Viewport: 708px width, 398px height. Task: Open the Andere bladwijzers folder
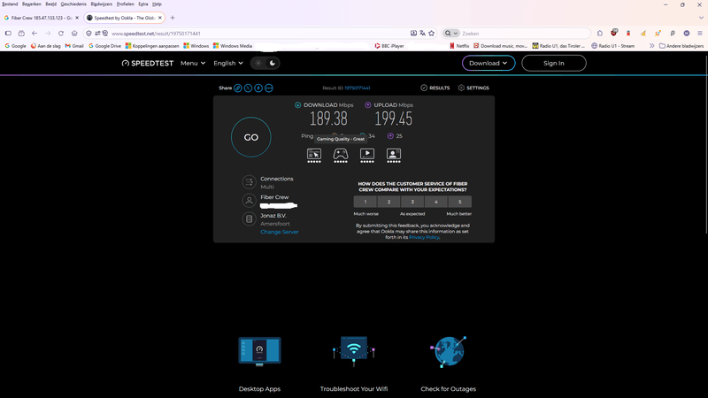pyautogui.click(x=681, y=46)
